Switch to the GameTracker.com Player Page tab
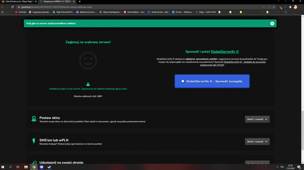Screen dimensions: 304x170 point(19,1)
